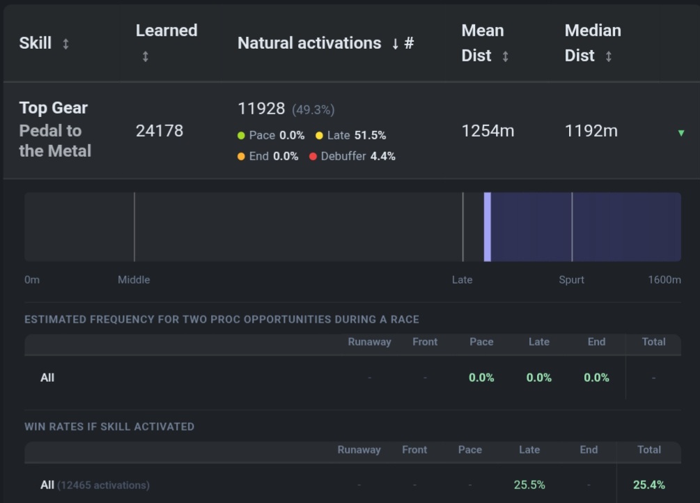Toggle the # count mode in Natural activations
The height and width of the screenshot is (503, 700).
(409, 43)
